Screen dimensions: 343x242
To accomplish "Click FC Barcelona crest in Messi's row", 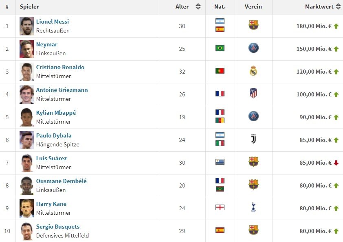I will point(253,25).
